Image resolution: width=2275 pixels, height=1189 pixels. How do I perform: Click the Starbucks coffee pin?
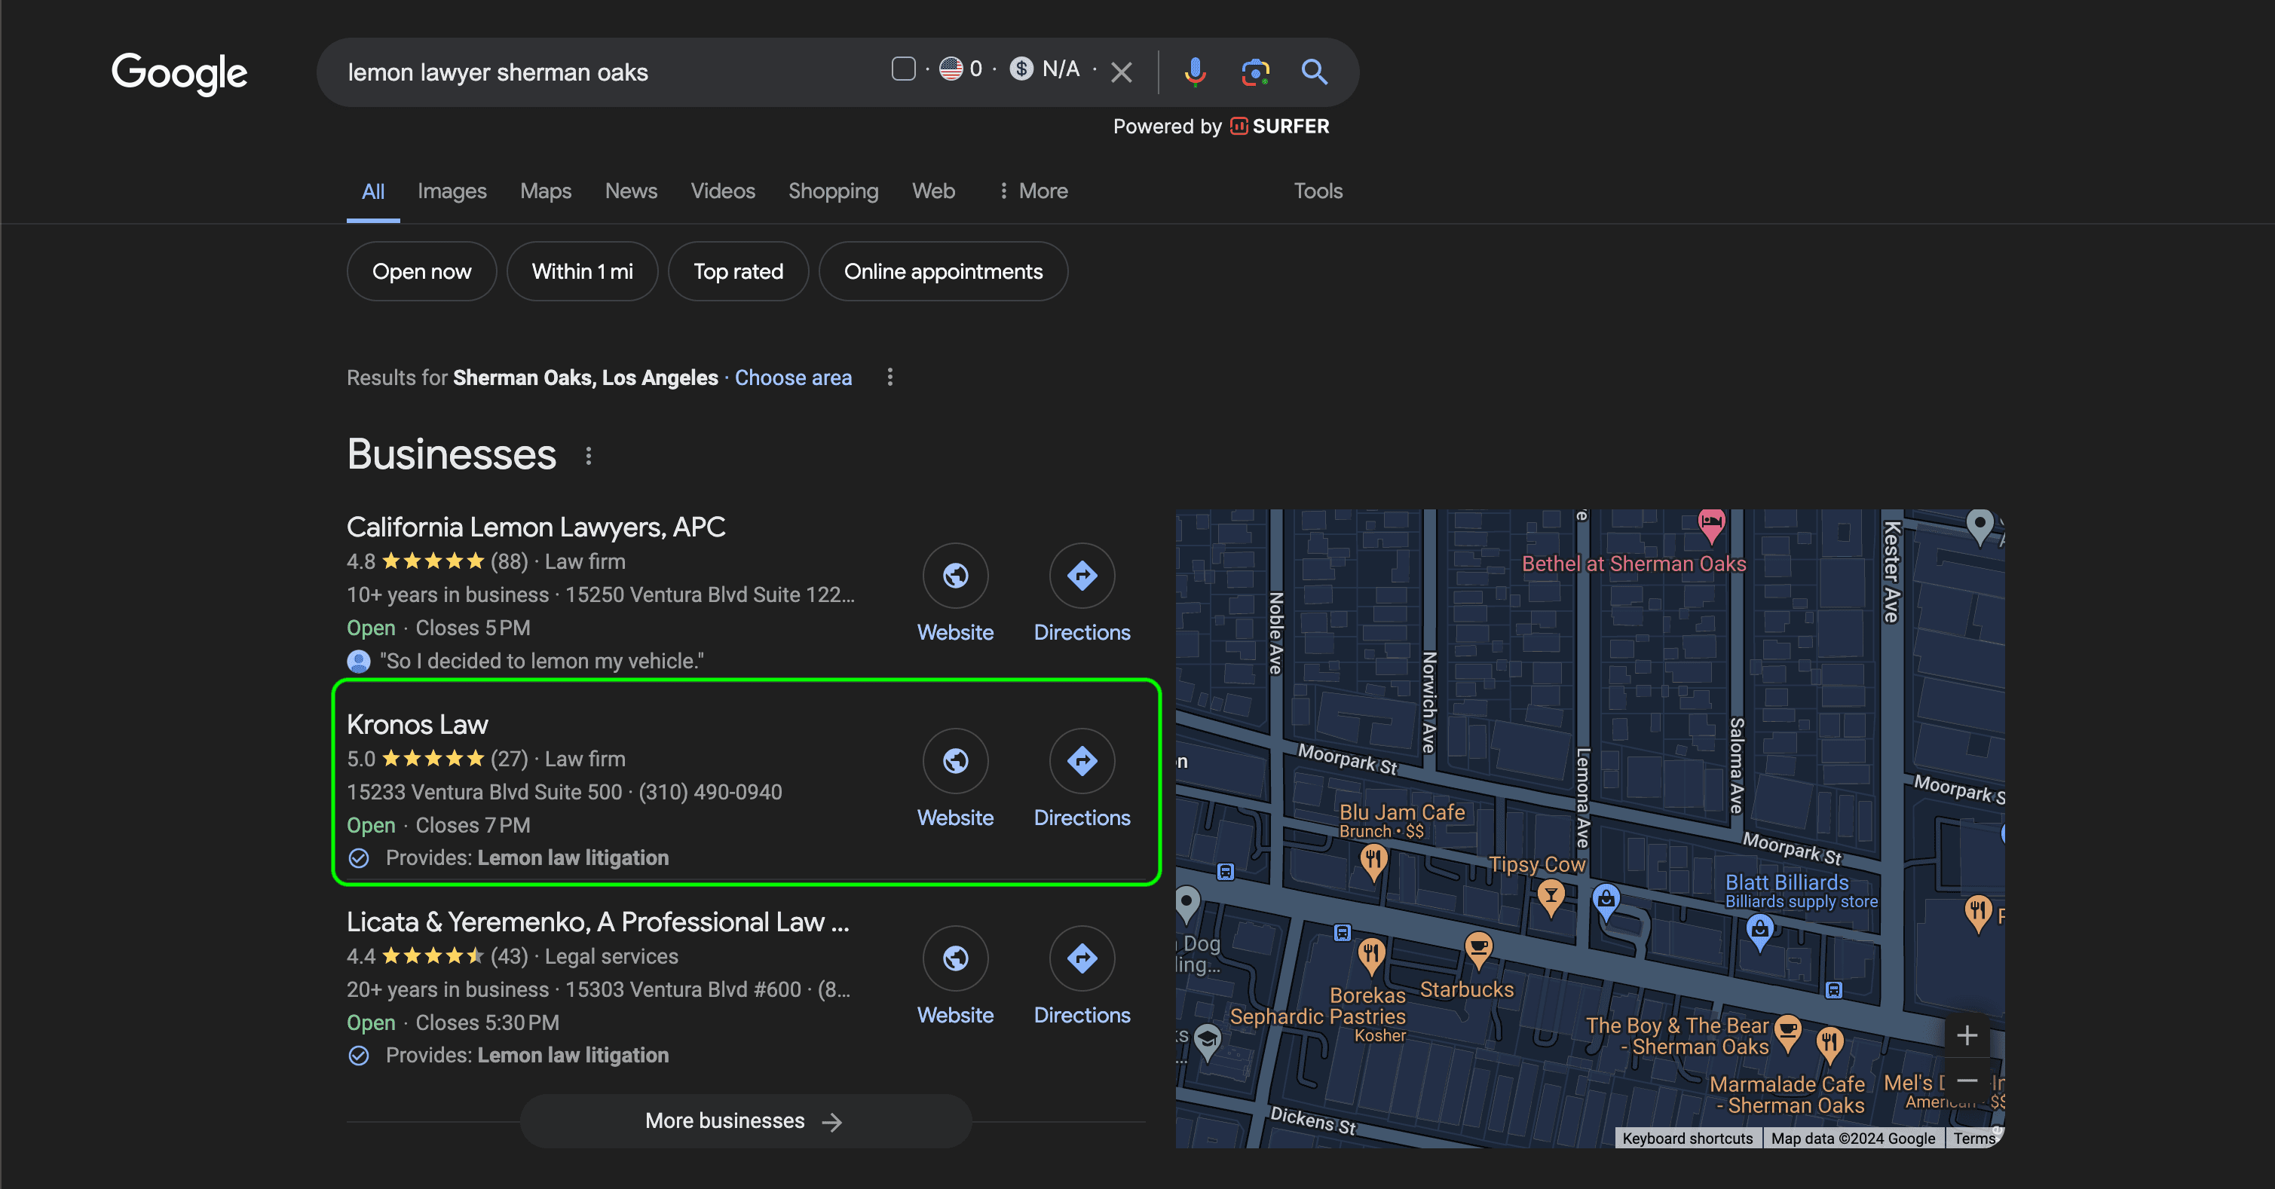point(1478,950)
